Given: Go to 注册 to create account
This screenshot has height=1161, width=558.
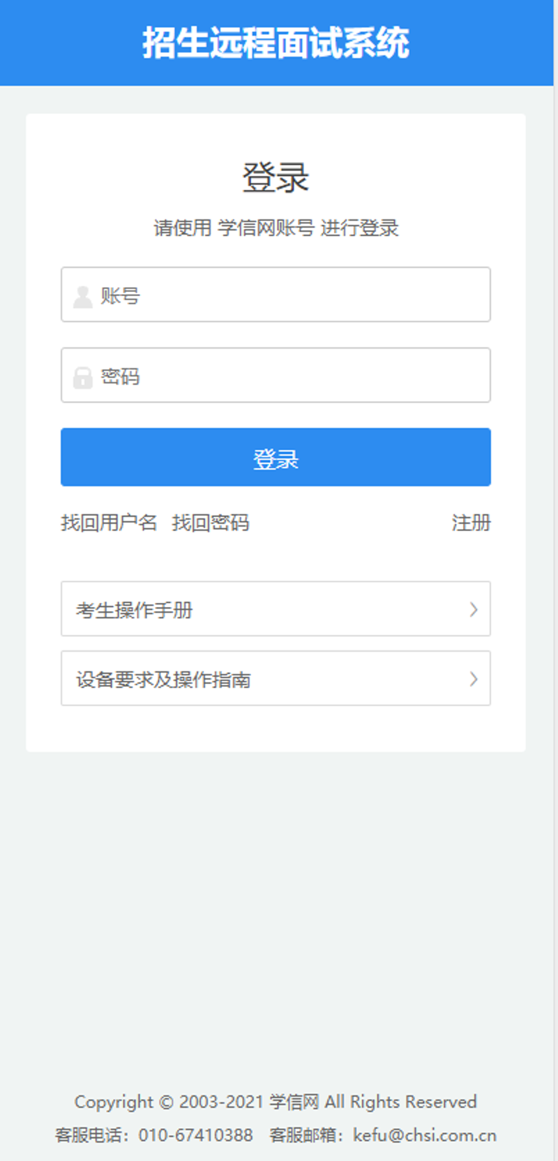Looking at the screenshot, I should pyautogui.click(x=471, y=523).
